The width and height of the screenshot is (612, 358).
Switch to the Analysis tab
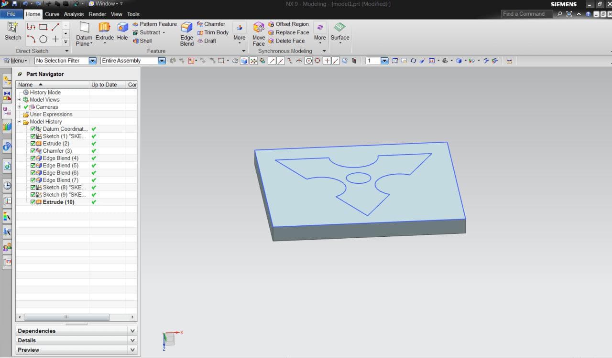74,14
